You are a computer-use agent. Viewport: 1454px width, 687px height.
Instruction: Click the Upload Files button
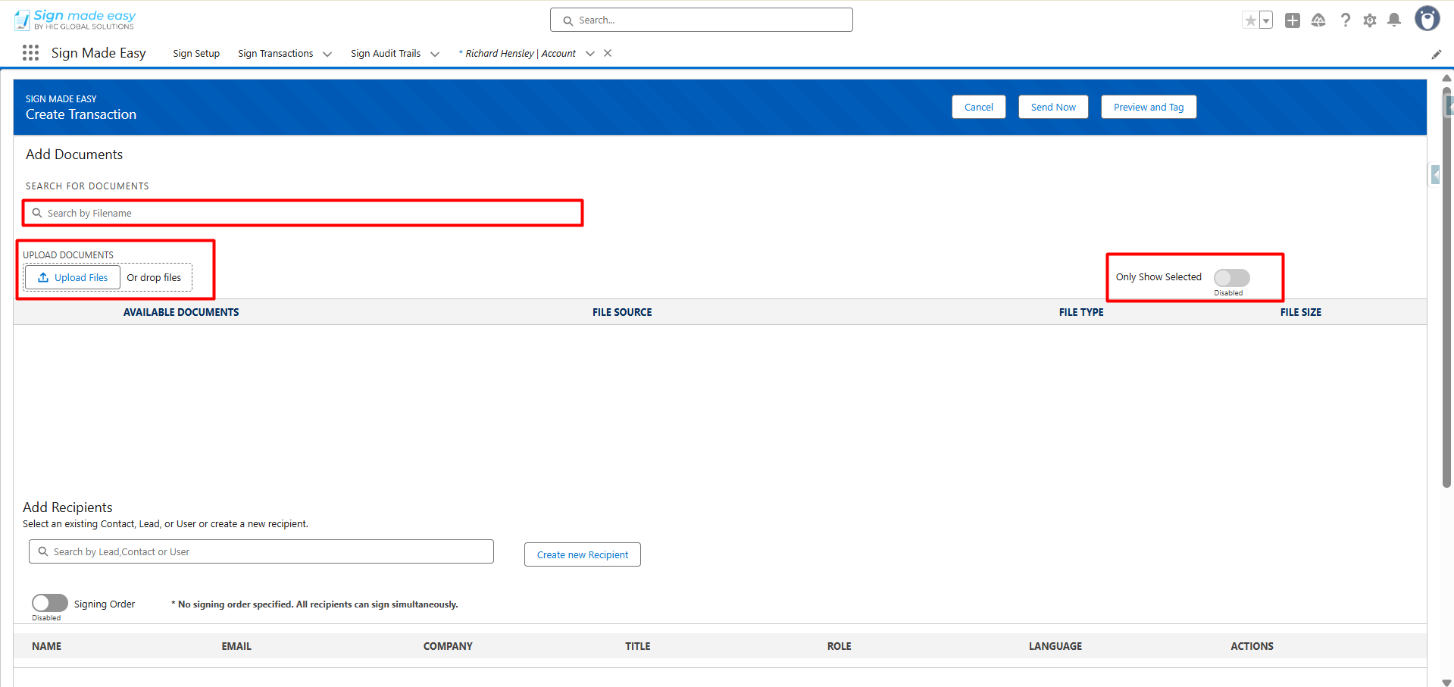click(x=73, y=278)
